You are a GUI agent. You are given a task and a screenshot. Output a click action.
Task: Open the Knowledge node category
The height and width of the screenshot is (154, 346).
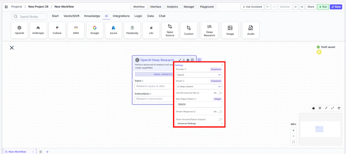coord(92,16)
